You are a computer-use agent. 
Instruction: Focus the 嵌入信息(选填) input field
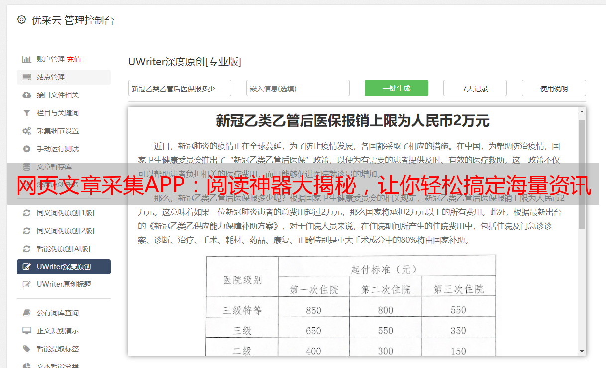[298, 88]
